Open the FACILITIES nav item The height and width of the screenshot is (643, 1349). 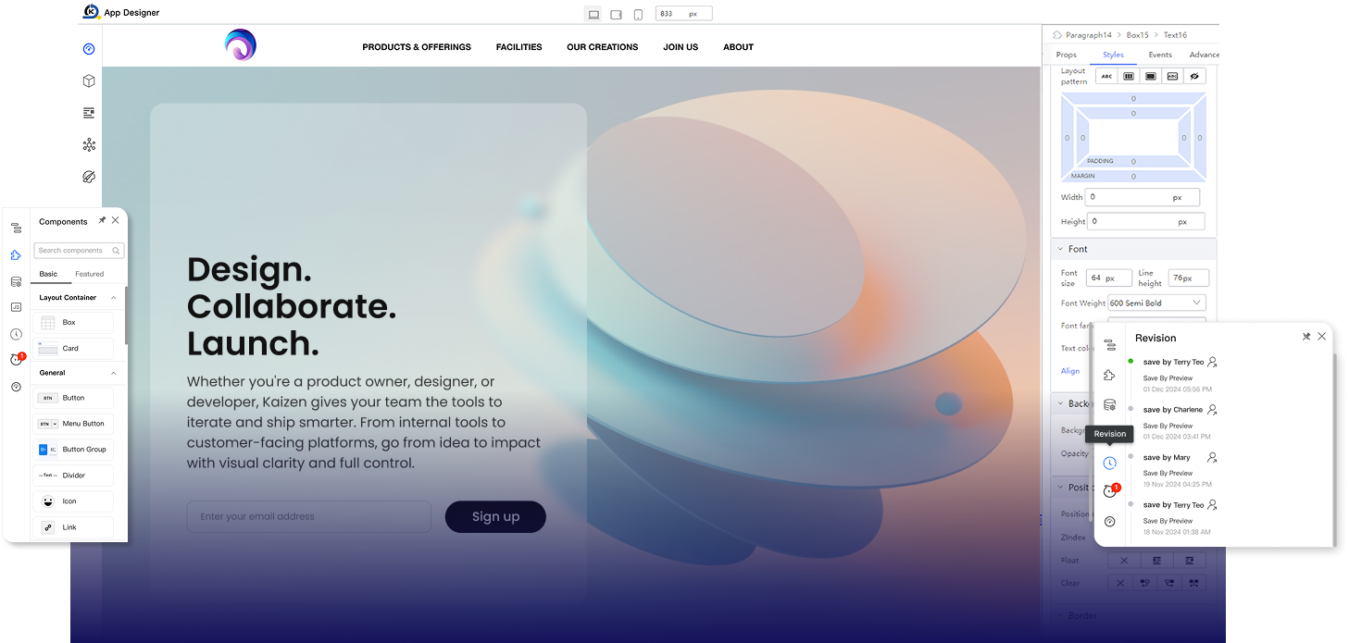coord(518,47)
